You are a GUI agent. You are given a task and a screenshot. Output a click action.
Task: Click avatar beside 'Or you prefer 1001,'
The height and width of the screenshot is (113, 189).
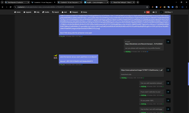[x=168, y=100]
